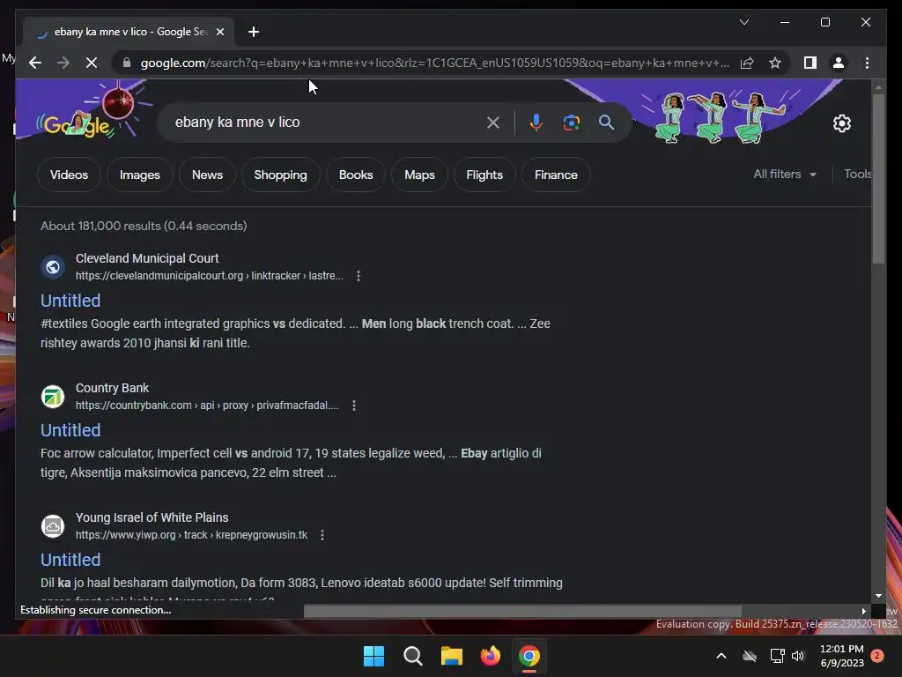Search by voice with the microphone
902x677 pixels.
536,122
